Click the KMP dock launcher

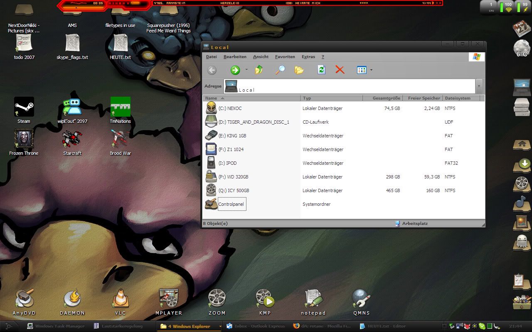tap(265, 302)
